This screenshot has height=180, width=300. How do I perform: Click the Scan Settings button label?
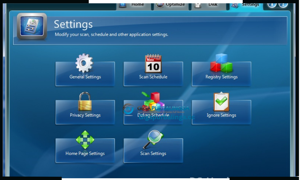pyautogui.click(x=153, y=153)
